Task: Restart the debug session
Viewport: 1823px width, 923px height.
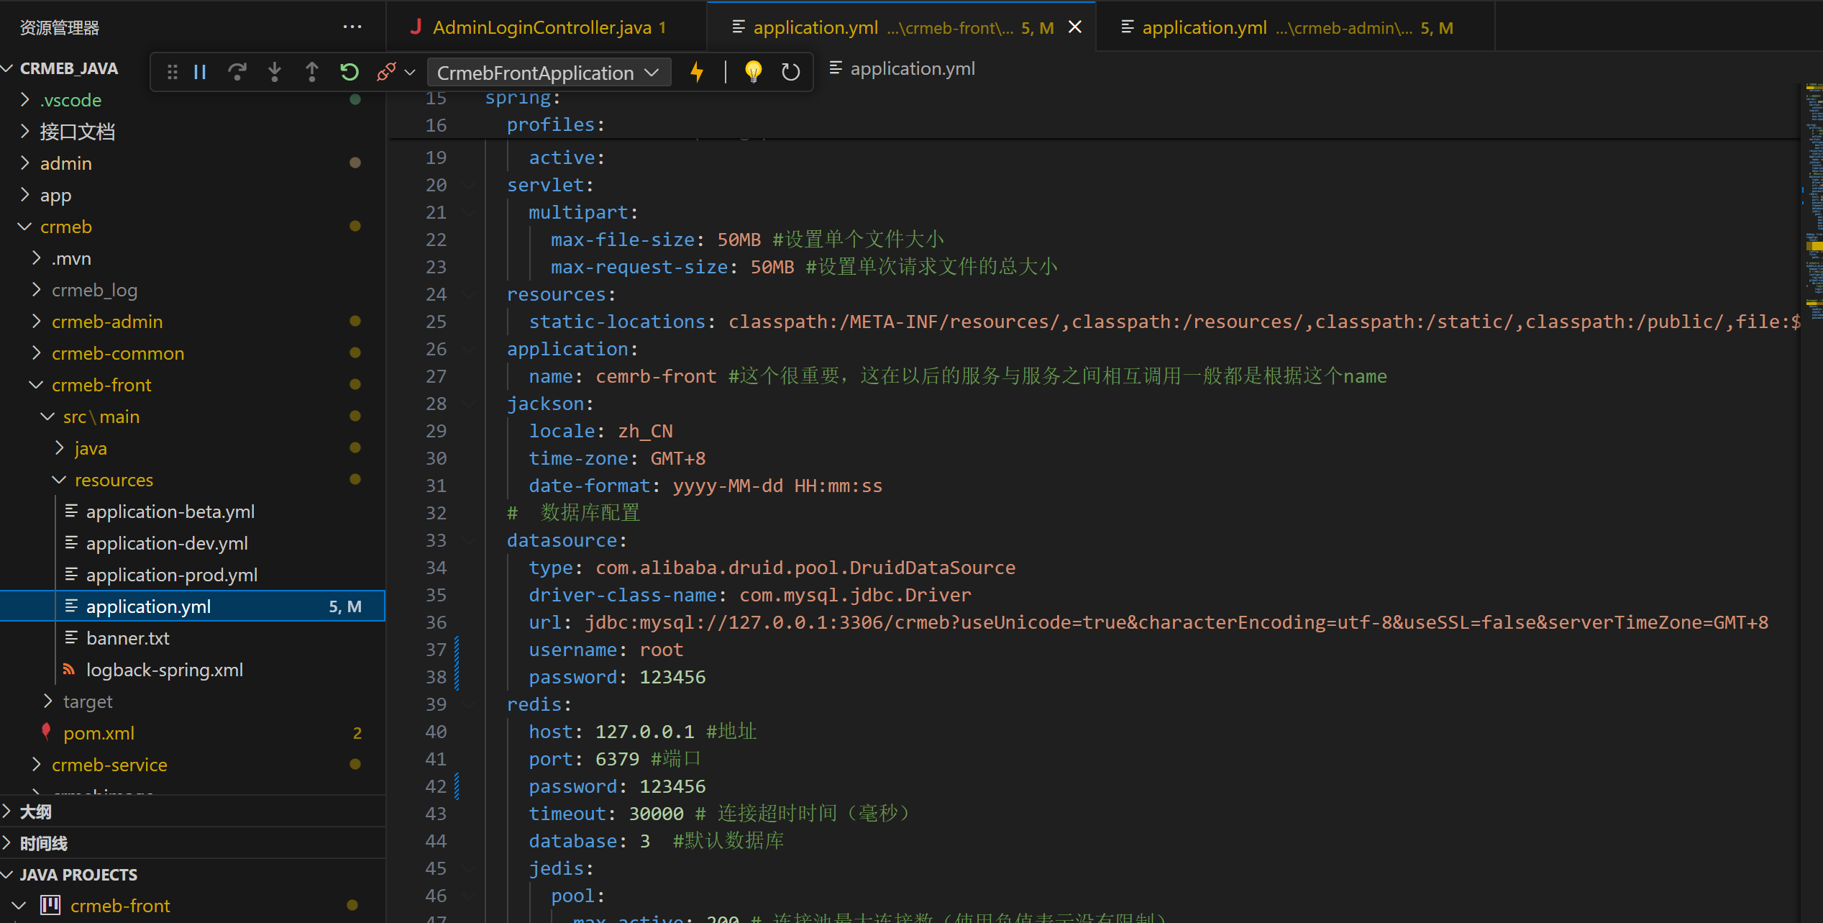Action: 349,72
